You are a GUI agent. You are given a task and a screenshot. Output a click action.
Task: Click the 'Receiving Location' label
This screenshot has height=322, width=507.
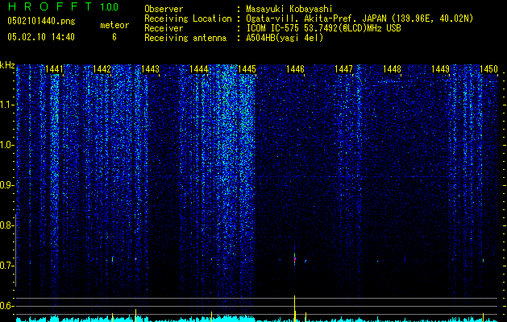188,19
